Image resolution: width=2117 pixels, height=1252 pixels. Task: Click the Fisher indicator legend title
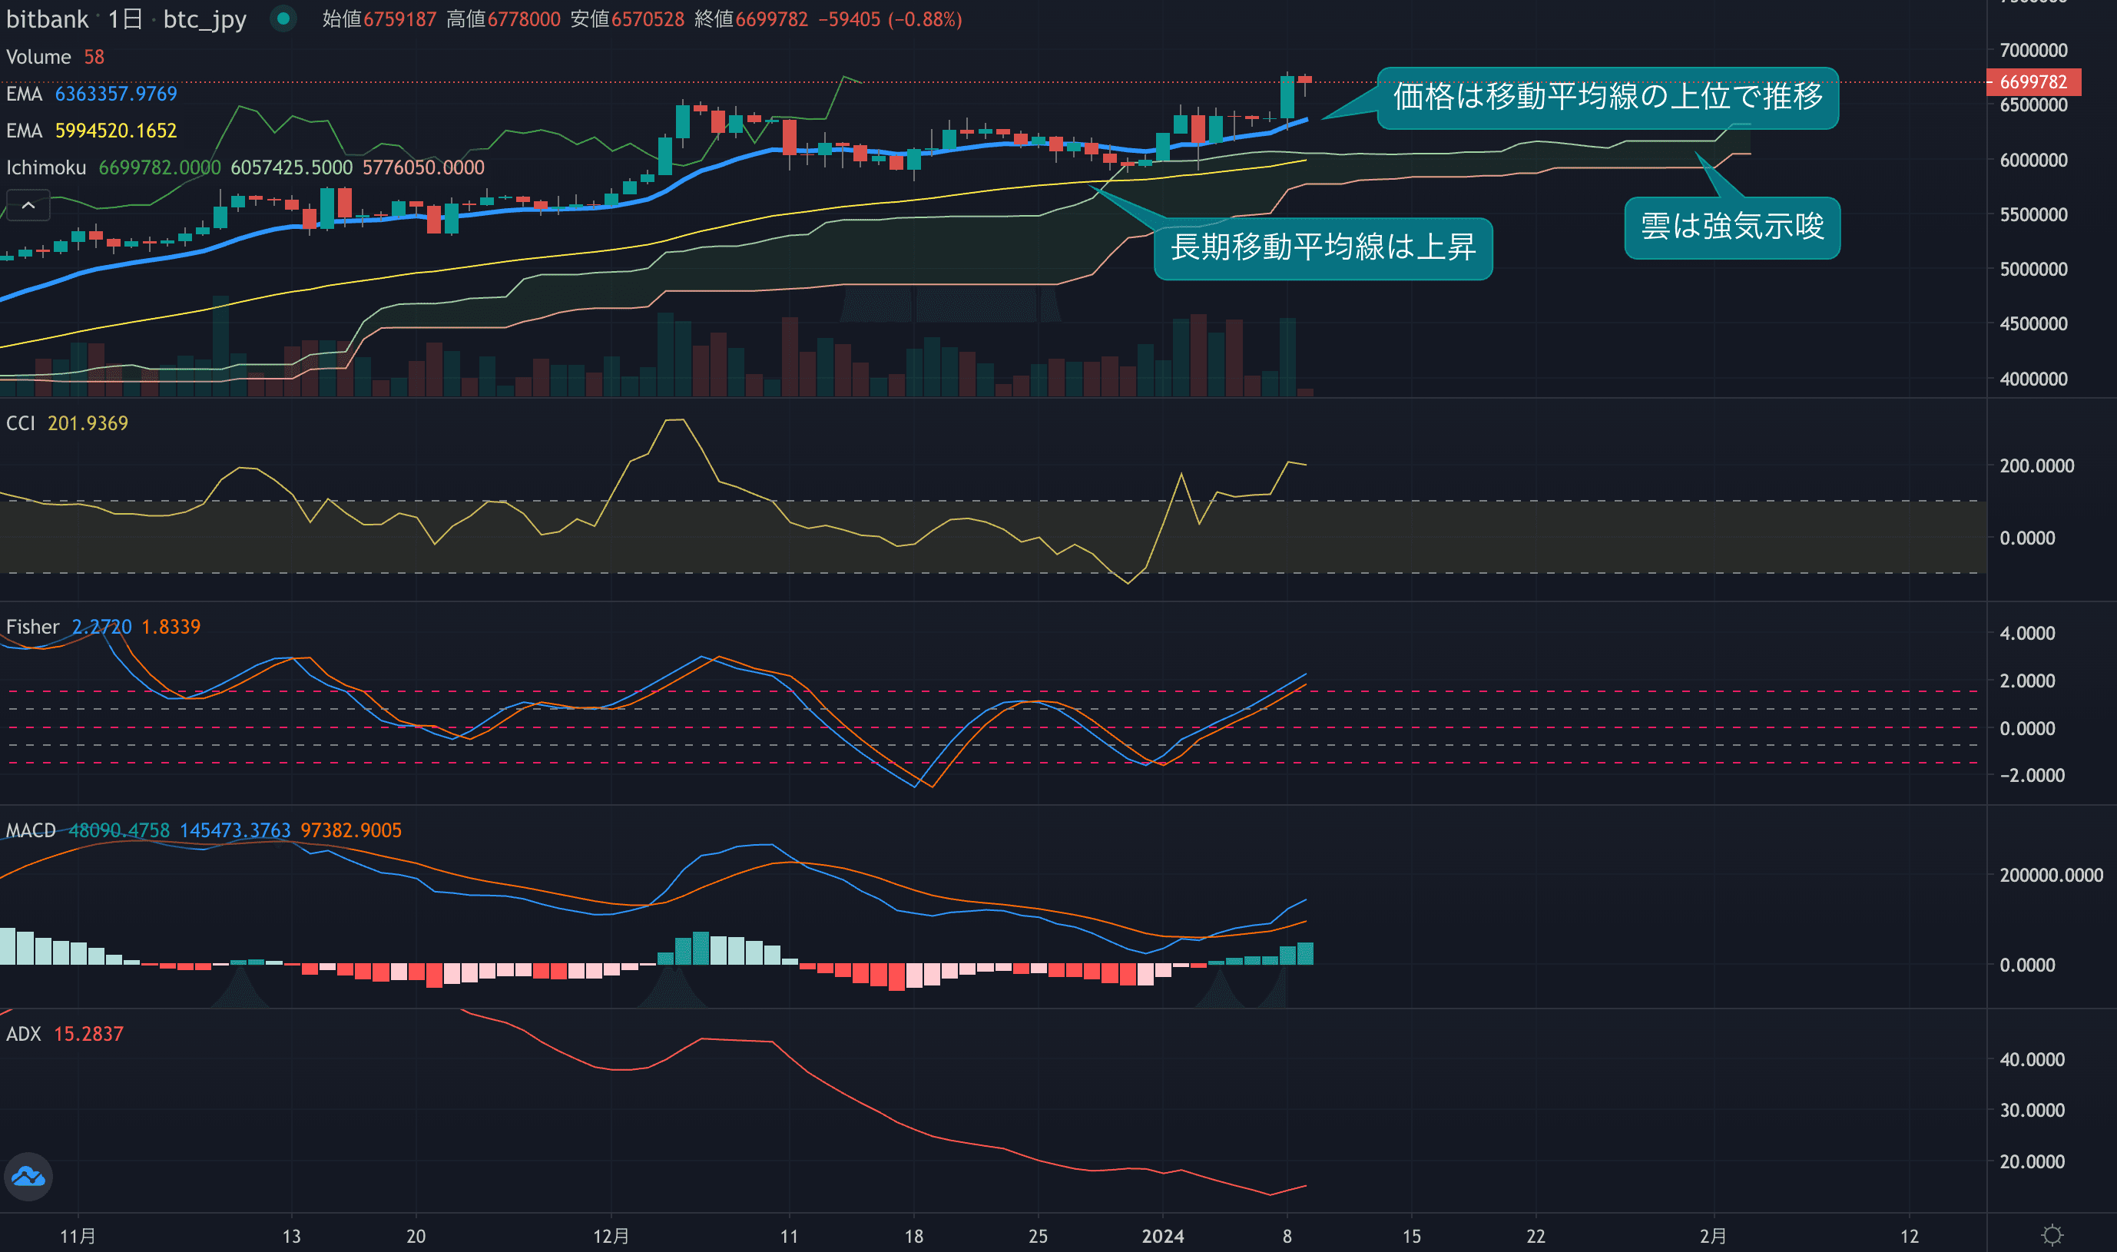(x=33, y=627)
